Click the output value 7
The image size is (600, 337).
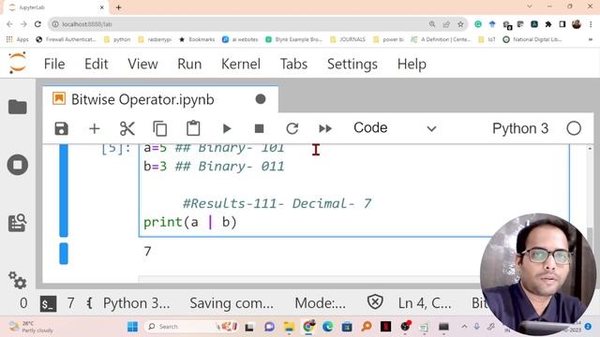147,251
